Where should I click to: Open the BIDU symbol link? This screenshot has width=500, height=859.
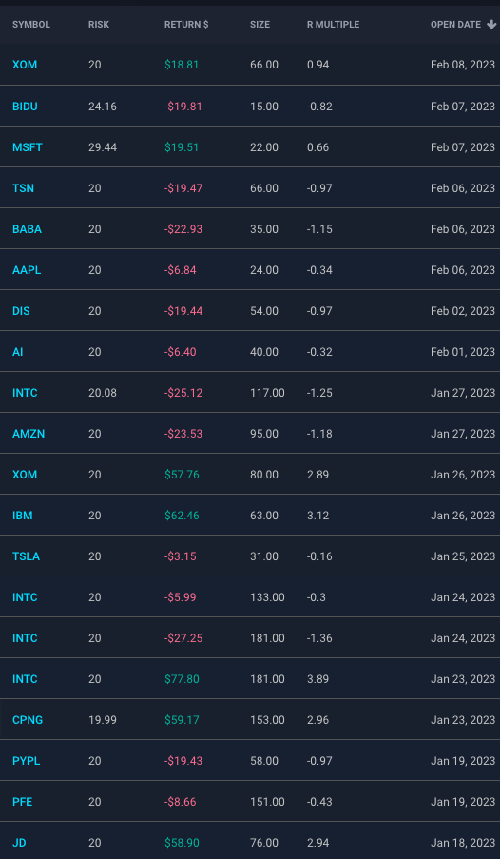[26, 107]
